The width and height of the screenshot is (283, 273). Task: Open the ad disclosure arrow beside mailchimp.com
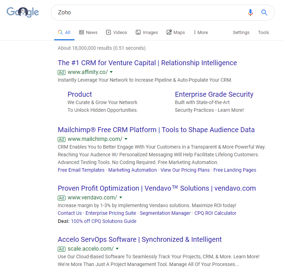click(x=126, y=139)
